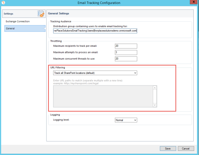Click the distribution group email field
This screenshot has width=199, height=155.
tap(95, 31)
